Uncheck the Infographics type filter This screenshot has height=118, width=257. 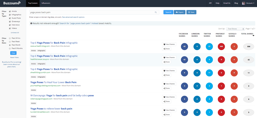pyautogui.click(x=10, y=15)
